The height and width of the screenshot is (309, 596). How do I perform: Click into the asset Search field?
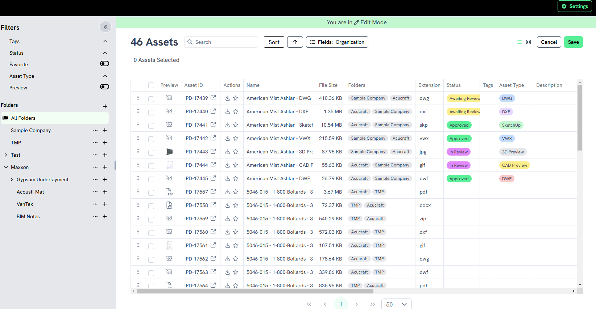(x=225, y=42)
